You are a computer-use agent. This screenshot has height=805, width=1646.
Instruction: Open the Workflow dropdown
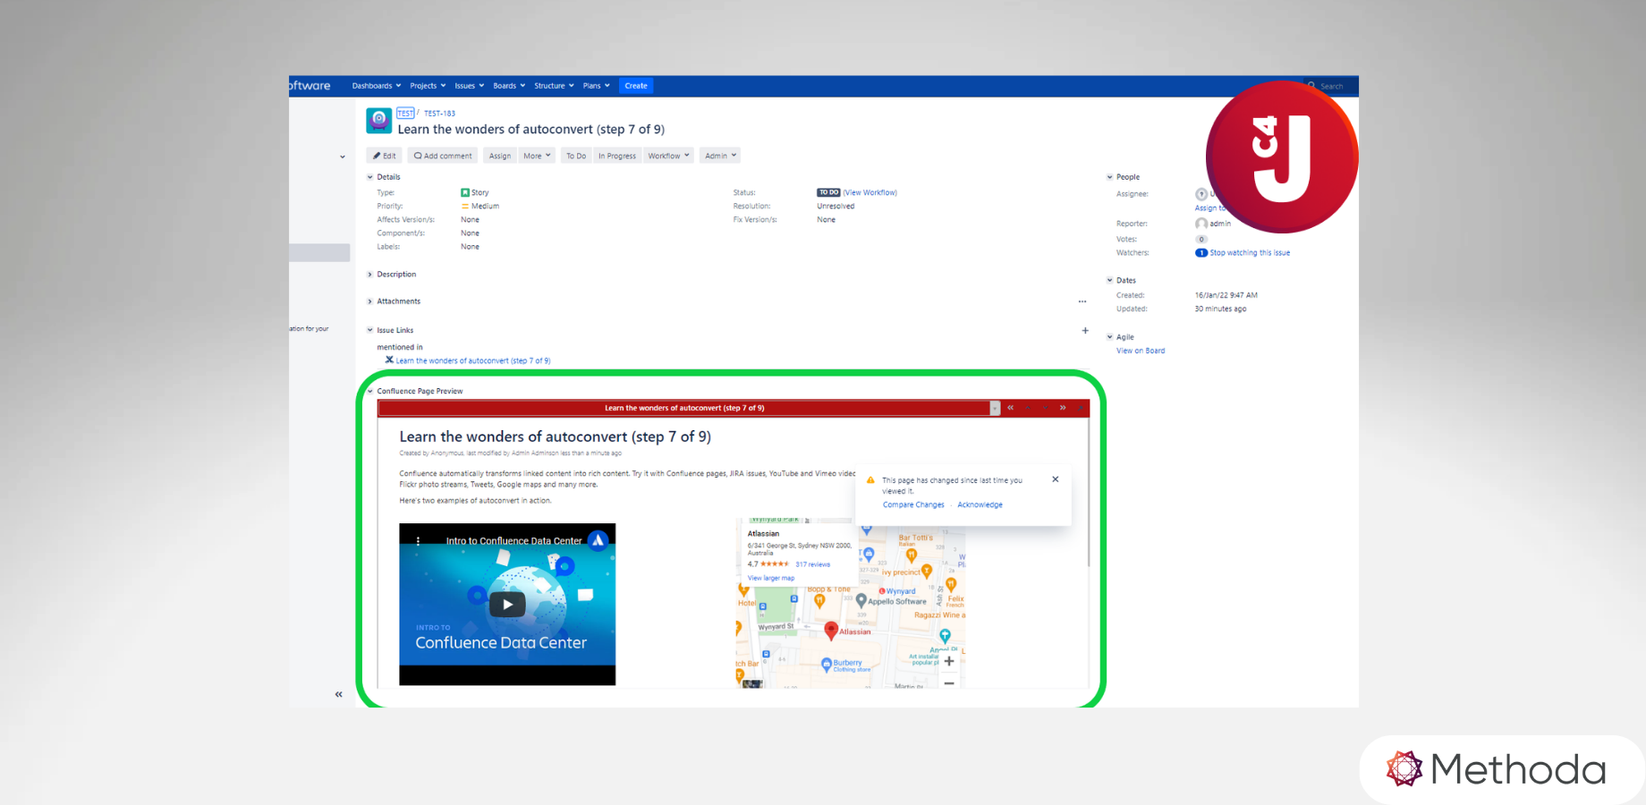point(668,156)
